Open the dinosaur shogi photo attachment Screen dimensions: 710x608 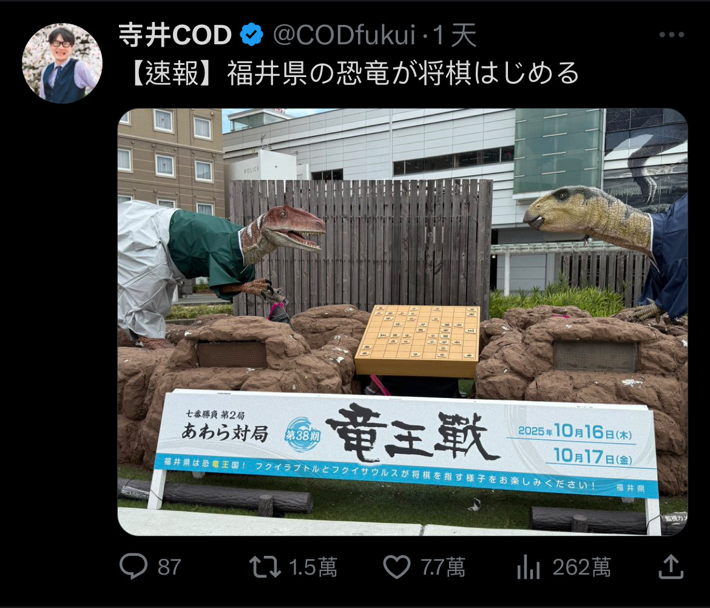point(402,322)
